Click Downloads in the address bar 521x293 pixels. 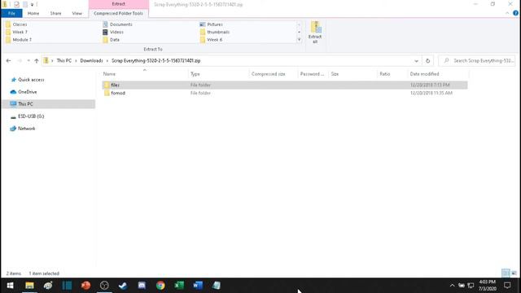tap(91, 61)
